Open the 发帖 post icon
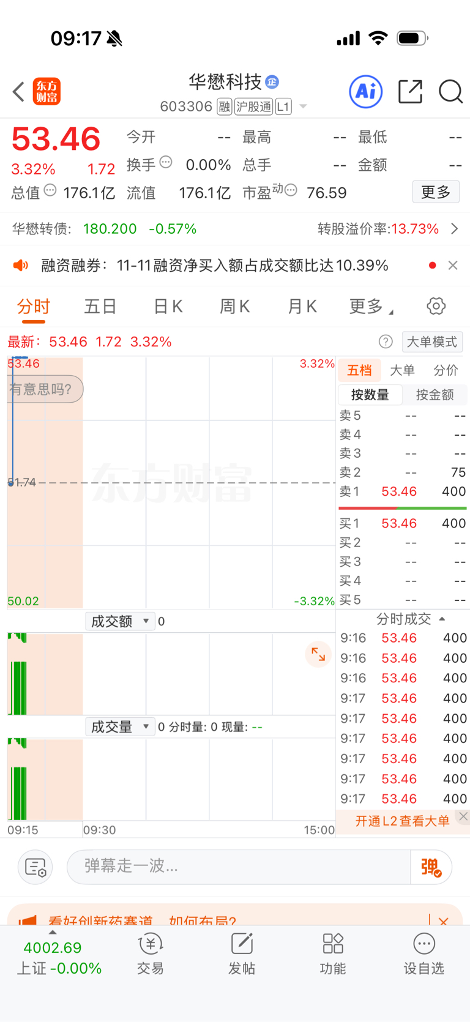Image resolution: width=470 pixels, height=1022 pixels. [x=242, y=953]
